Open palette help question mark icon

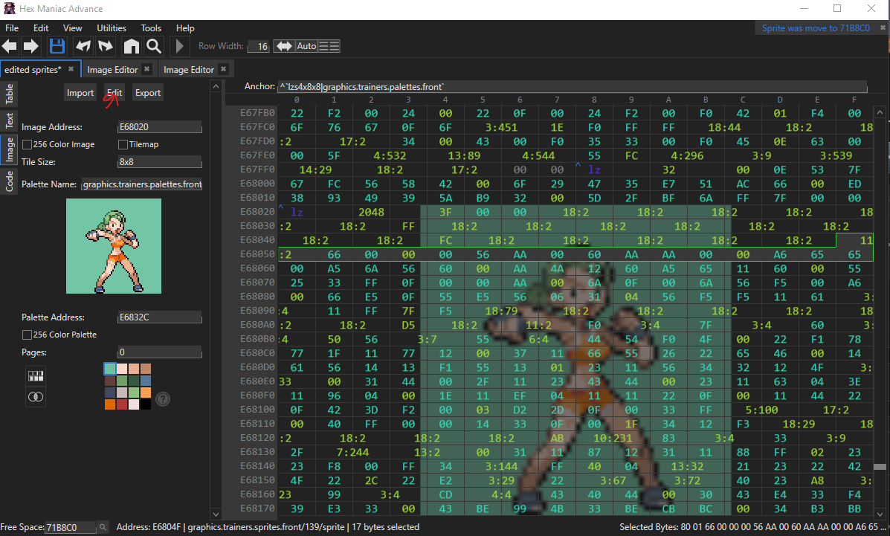pos(163,399)
